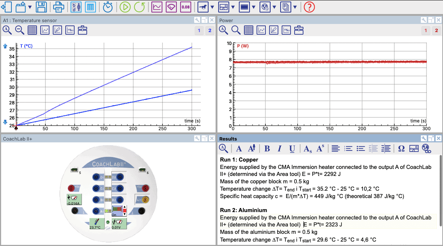Start measurement with green play button

pos(125,7)
